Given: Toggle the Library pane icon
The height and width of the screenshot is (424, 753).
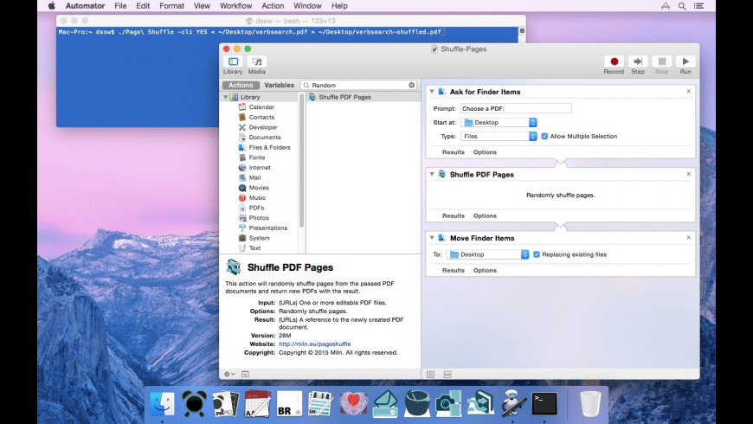Looking at the screenshot, I should [233, 61].
